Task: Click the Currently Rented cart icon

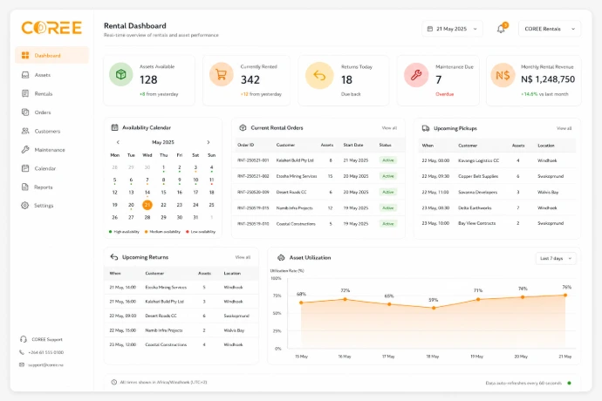Action: pos(221,74)
